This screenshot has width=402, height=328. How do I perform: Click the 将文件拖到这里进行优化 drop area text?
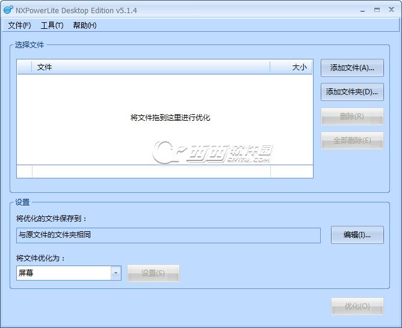[x=170, y=117]
